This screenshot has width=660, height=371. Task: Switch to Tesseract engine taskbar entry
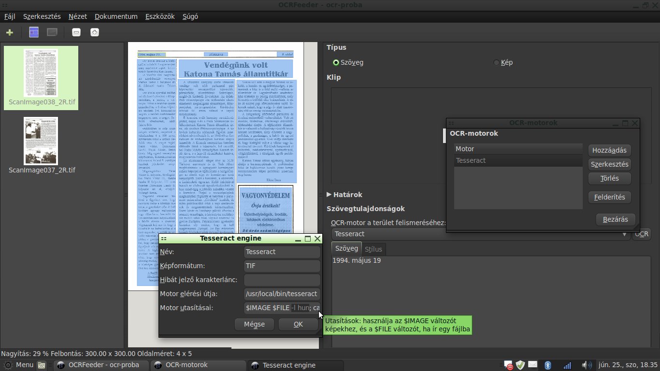296,365
